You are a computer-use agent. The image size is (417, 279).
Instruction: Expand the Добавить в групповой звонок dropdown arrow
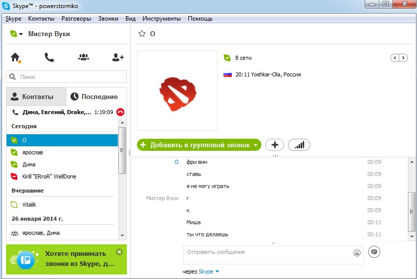click(x=255, y=145)
